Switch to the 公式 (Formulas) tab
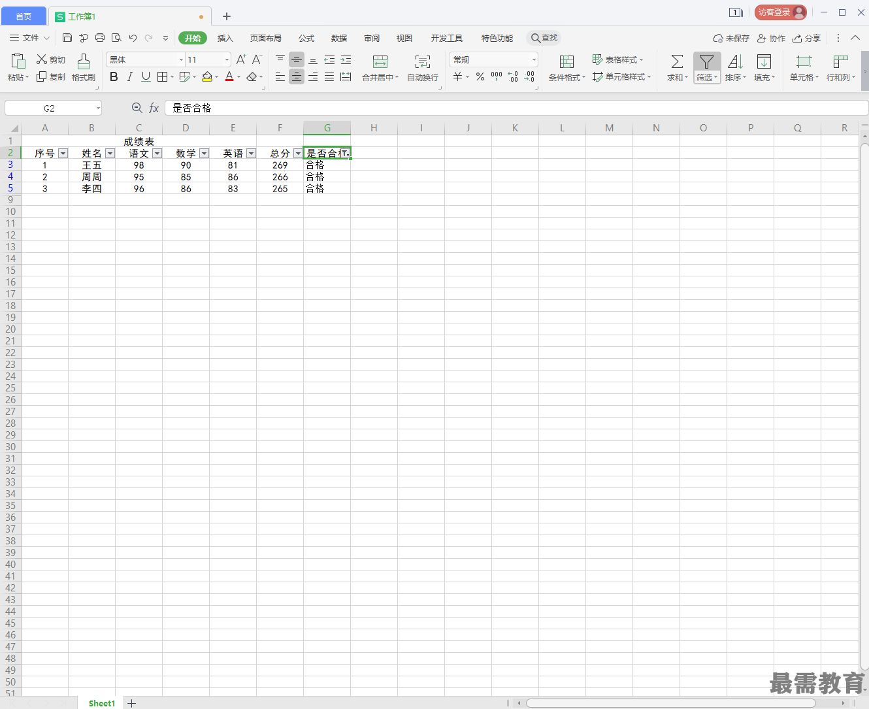869x709 pixels. coord(306,38)
